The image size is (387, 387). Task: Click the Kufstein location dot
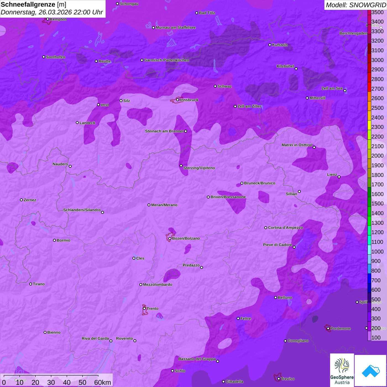pyautogui.click(x=270, y=45)
